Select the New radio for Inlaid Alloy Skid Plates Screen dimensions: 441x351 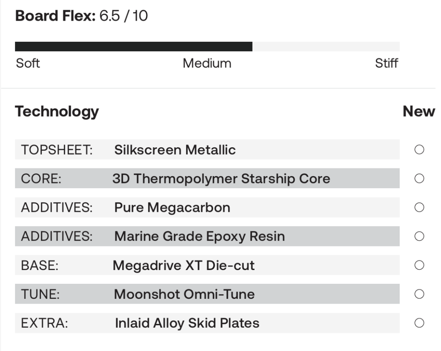[419, 323]
